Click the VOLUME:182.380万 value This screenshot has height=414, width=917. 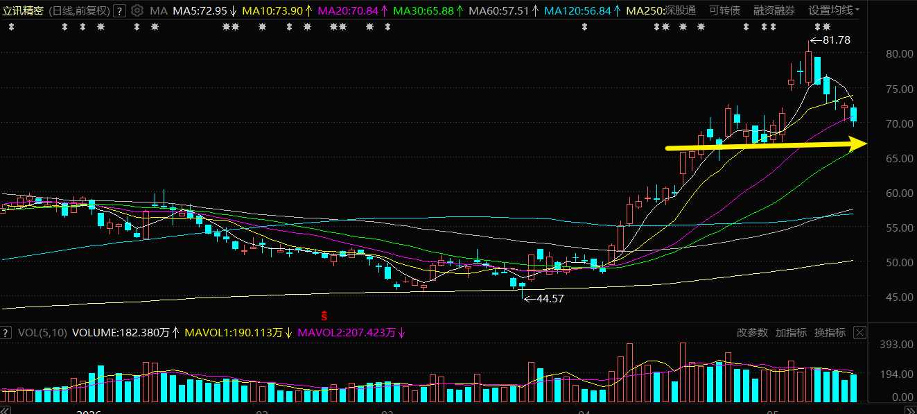(x=121, y=333)
